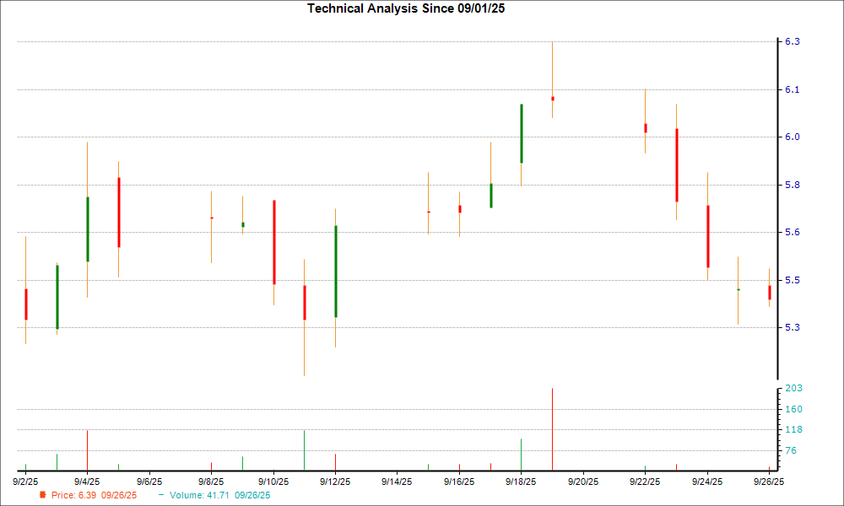844x506 pixels.
Task: Click the 6.3 price axis label
Action: click(x=793, y=41)
